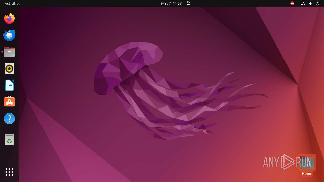Open the power menu icon
This screenshot has width=324, height=182.
point(317,3)
